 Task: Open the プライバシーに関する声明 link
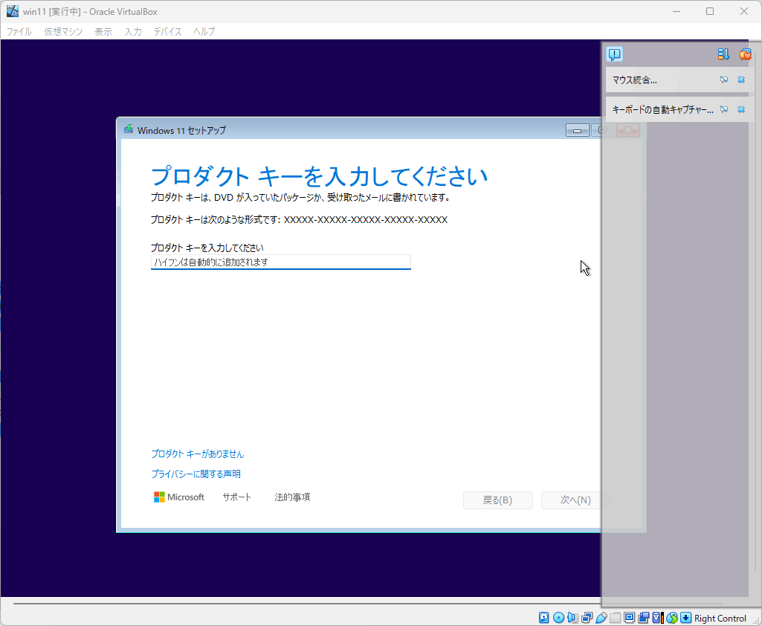196,474
